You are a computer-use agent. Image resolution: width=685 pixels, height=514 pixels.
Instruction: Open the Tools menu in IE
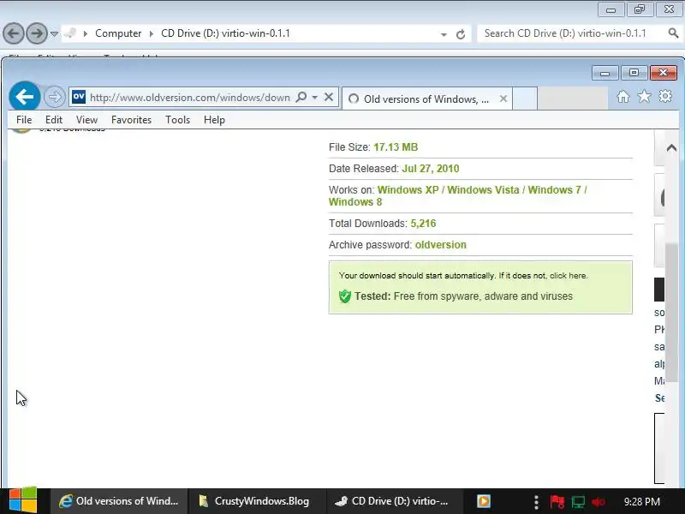point(177,120)
